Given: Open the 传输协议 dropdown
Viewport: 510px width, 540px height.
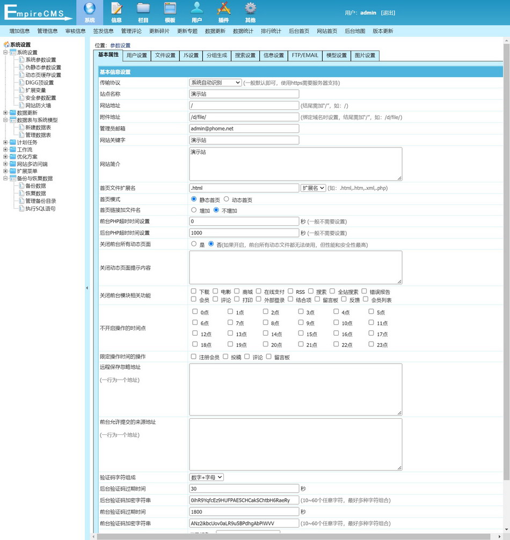Looking at the screenshot, I should click(x=215, y=83).
